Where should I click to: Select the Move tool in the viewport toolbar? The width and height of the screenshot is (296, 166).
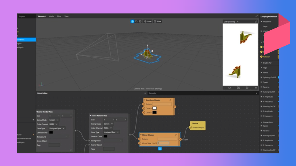point(132,21)
